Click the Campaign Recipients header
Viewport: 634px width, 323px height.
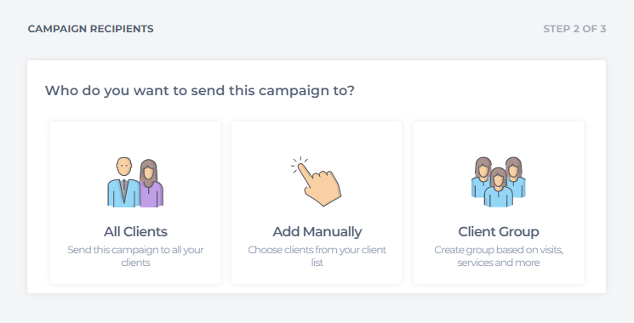[x=90, y=29]
